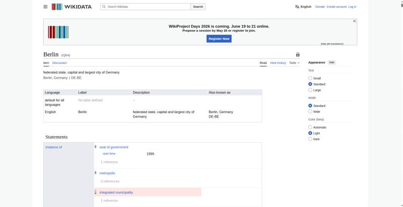Dismiss the WikiProject Days banner
Image resolution: width=403 pixels, height=207 pixels.
[355, 21]
